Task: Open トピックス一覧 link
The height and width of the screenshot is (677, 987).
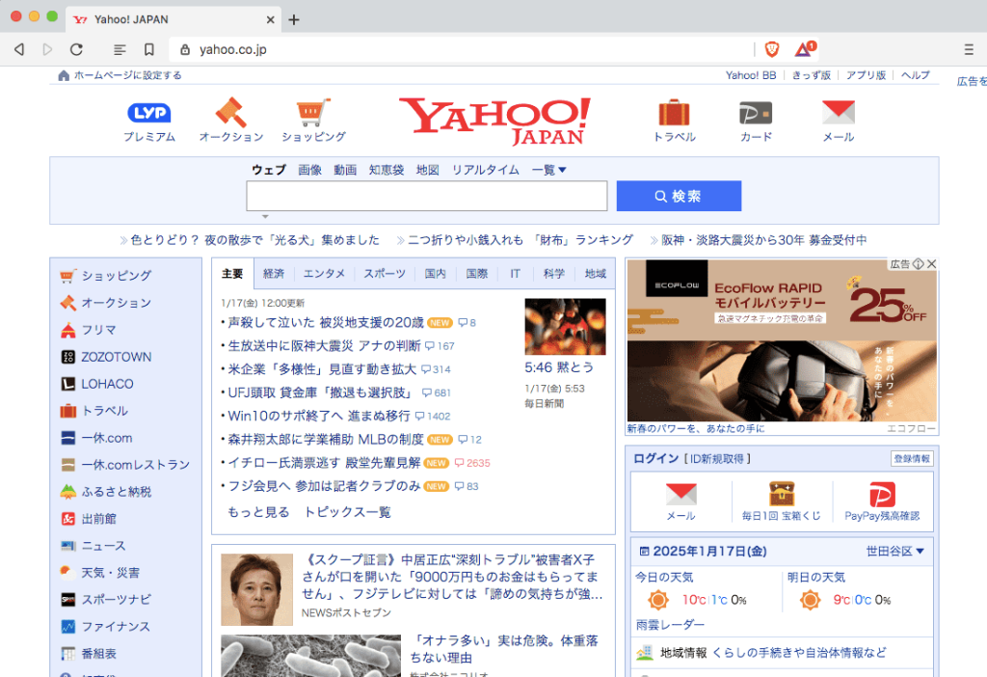Action: coord(347,512)
